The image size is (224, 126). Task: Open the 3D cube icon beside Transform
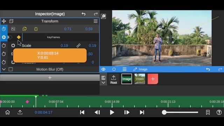pyautogui.click(x=11, y=21)
